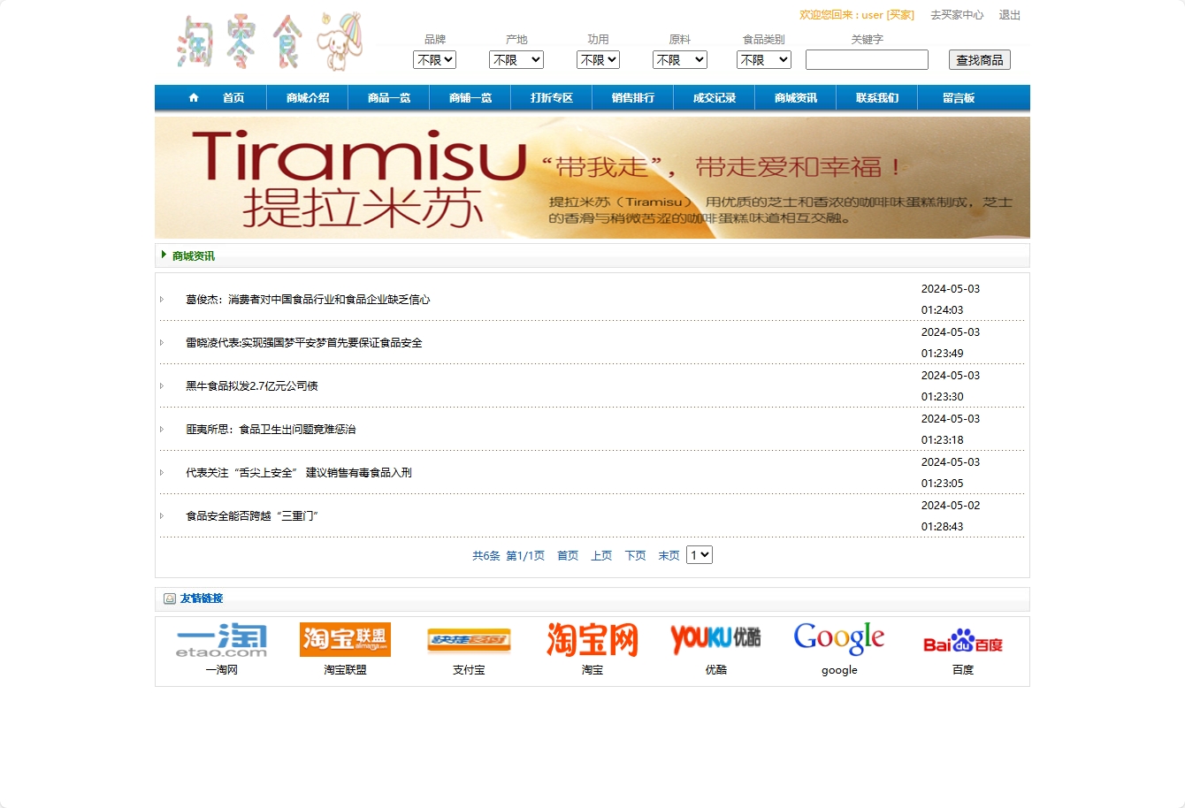Image resolution: width=1185 pixels, height=808 pixels.
Task: Click the 第1/1页 page indicator text
Action: point(525,556)
